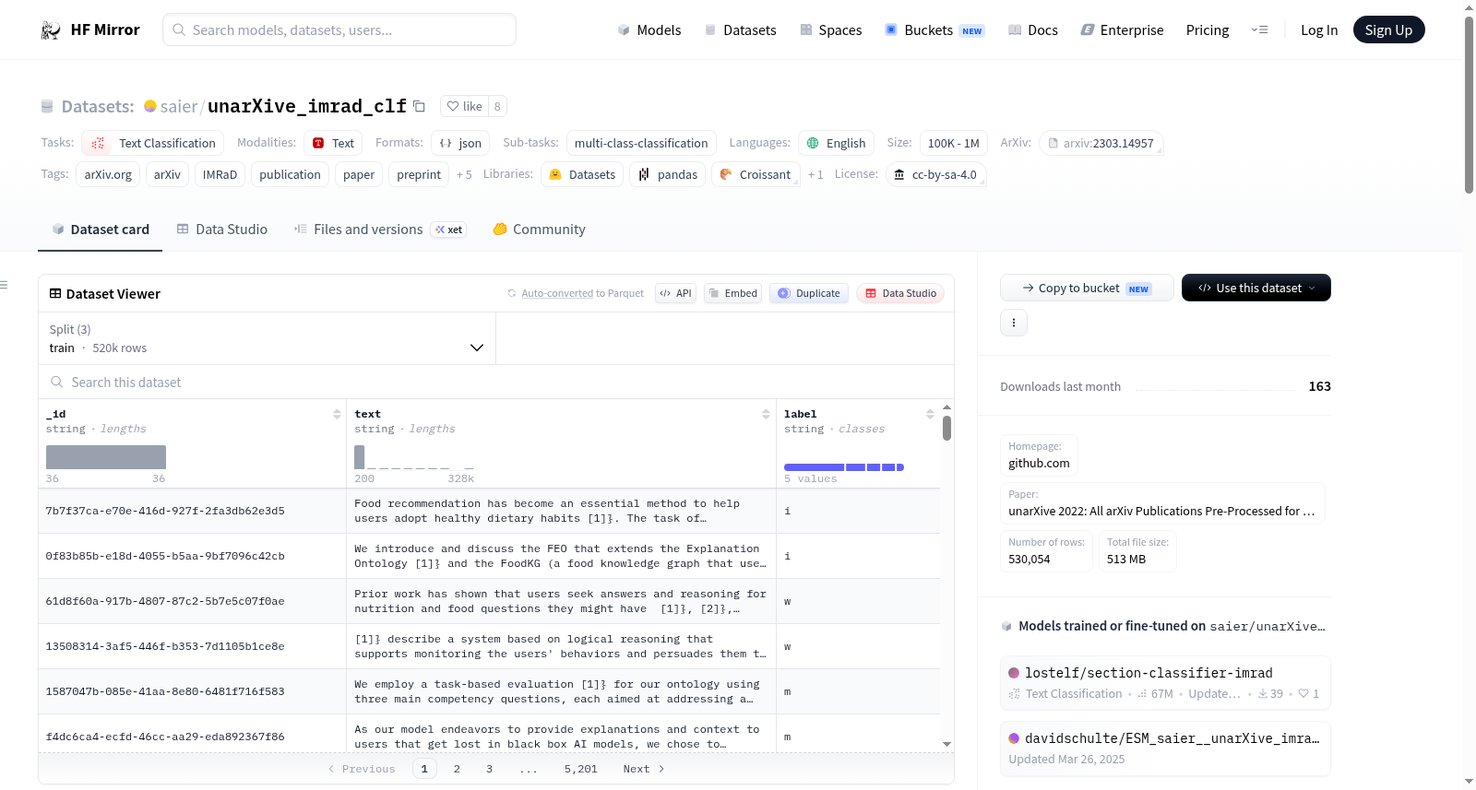The width and height of the screenshot is (1476, 790).
Task: Select the row starting 'Food recommendation has become'
Action: [x=489, y=511]
